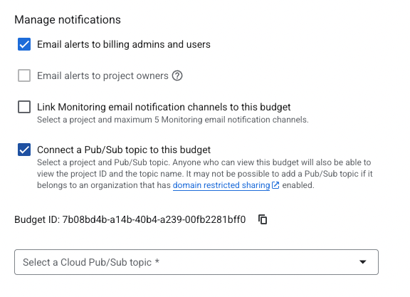Click 'Connect a Pub/Sub topic to this budget' label

124,150
